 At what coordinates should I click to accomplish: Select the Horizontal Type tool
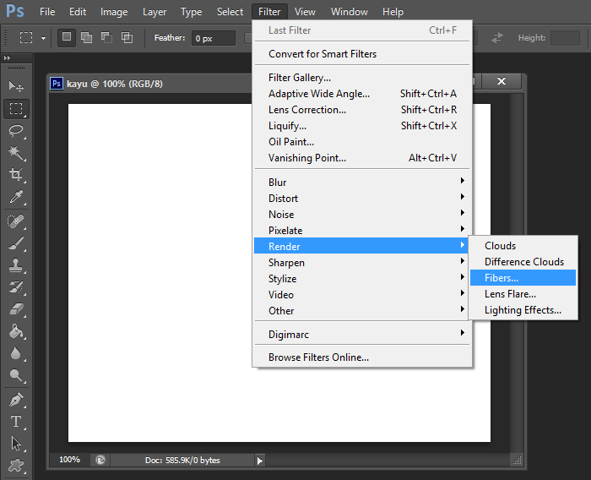[x=16, y=422]
